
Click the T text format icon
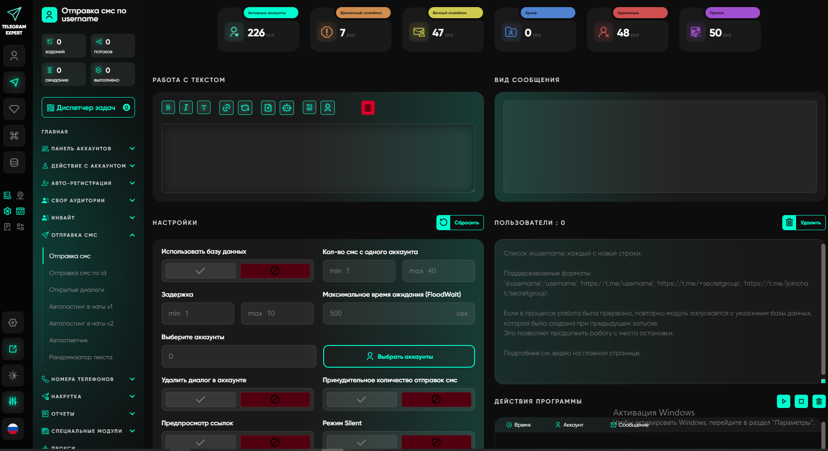[x=204, y=107]
